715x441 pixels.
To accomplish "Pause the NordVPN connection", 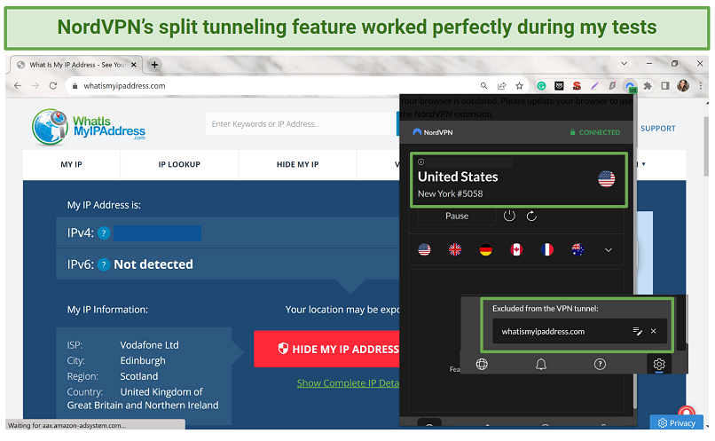I will [x=457, y=216].
